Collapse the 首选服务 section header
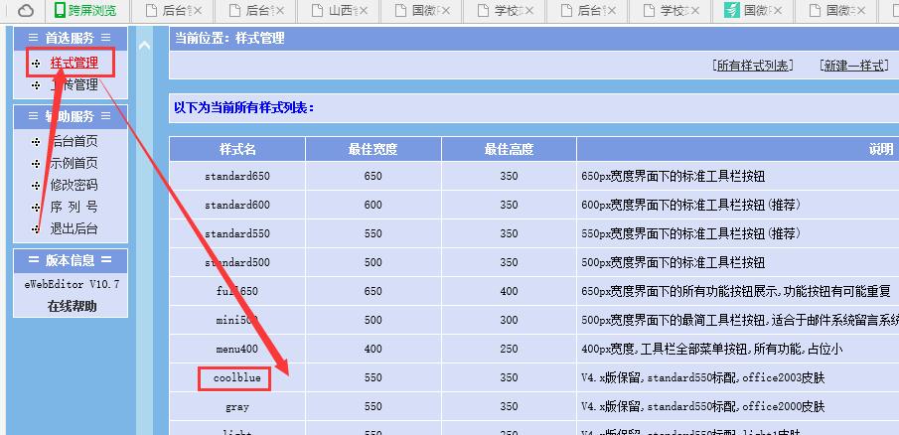Screen dimensions: 899x435 70,38
